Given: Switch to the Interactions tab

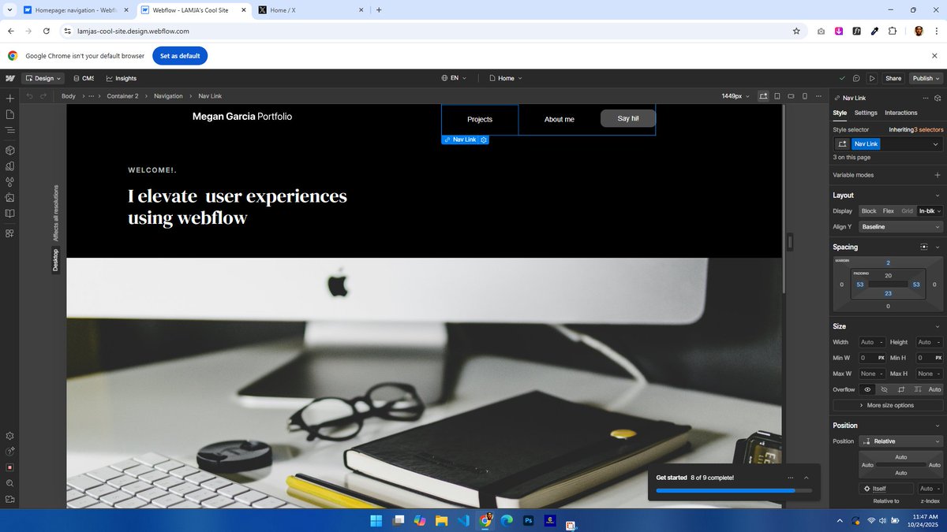Looking at the screenshot, I should [901, 113].
